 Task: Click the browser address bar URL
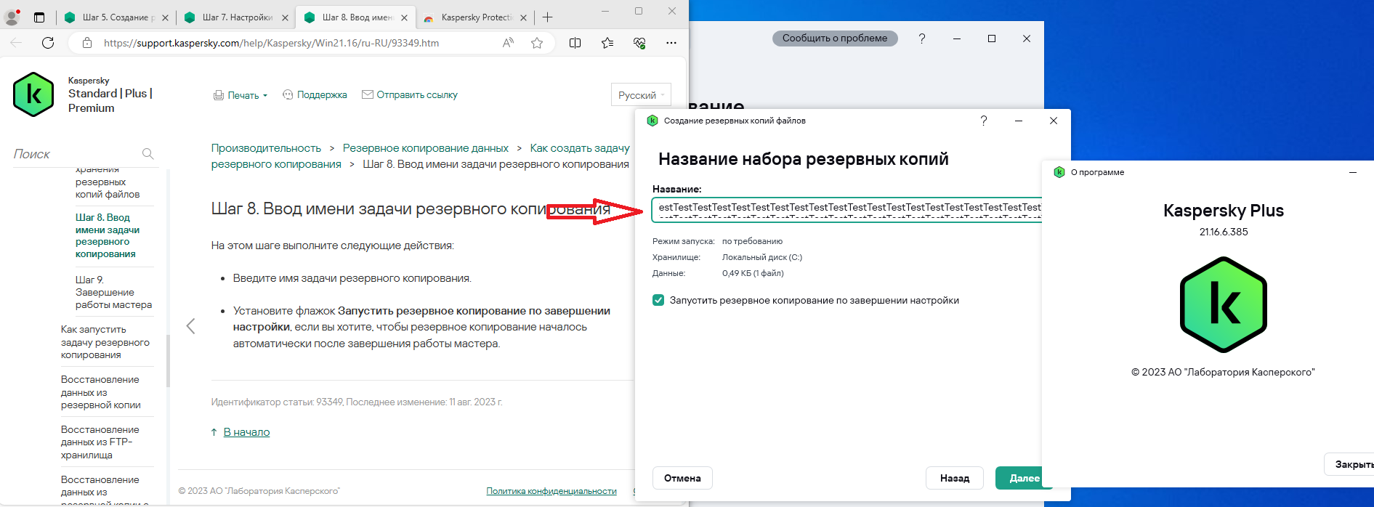272,43
